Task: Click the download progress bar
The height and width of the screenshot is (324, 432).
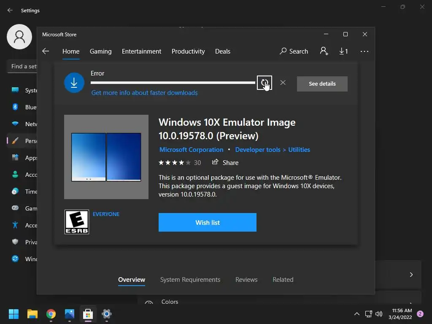Action: (173, 83)
